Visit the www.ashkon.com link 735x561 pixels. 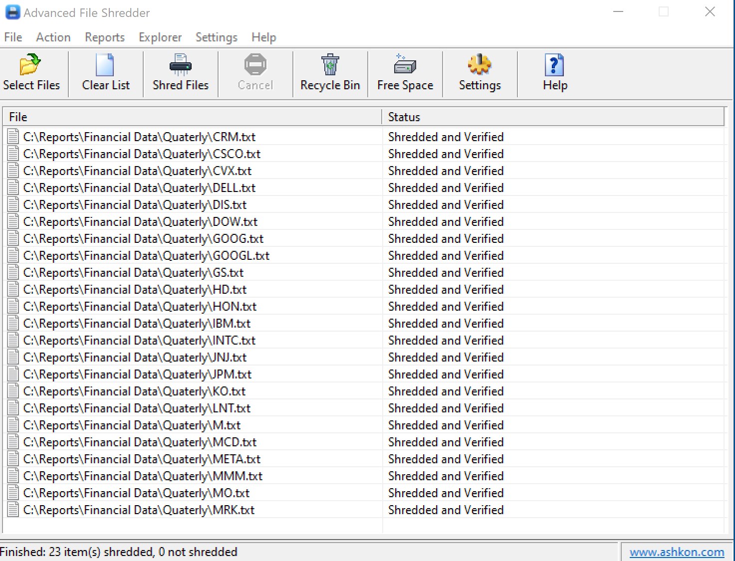tap(677, 552)
